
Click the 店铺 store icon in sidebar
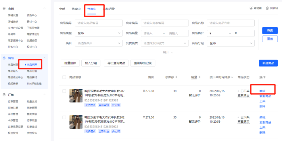point(4,9)
